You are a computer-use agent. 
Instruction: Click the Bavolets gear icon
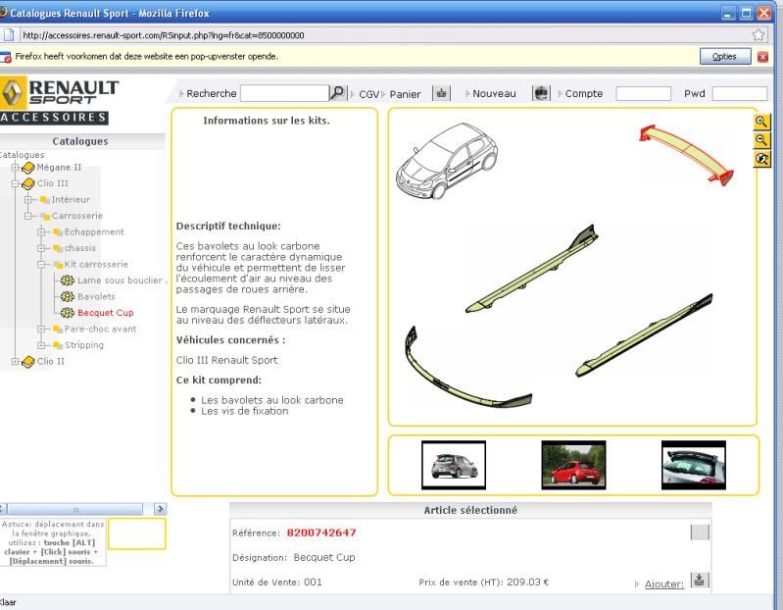[68, 297]
